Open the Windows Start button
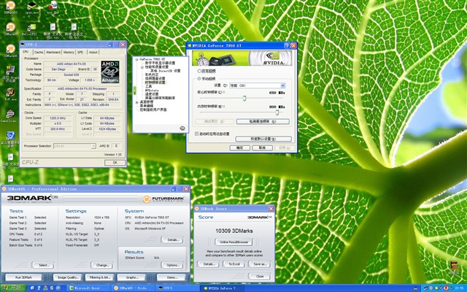 13,288
